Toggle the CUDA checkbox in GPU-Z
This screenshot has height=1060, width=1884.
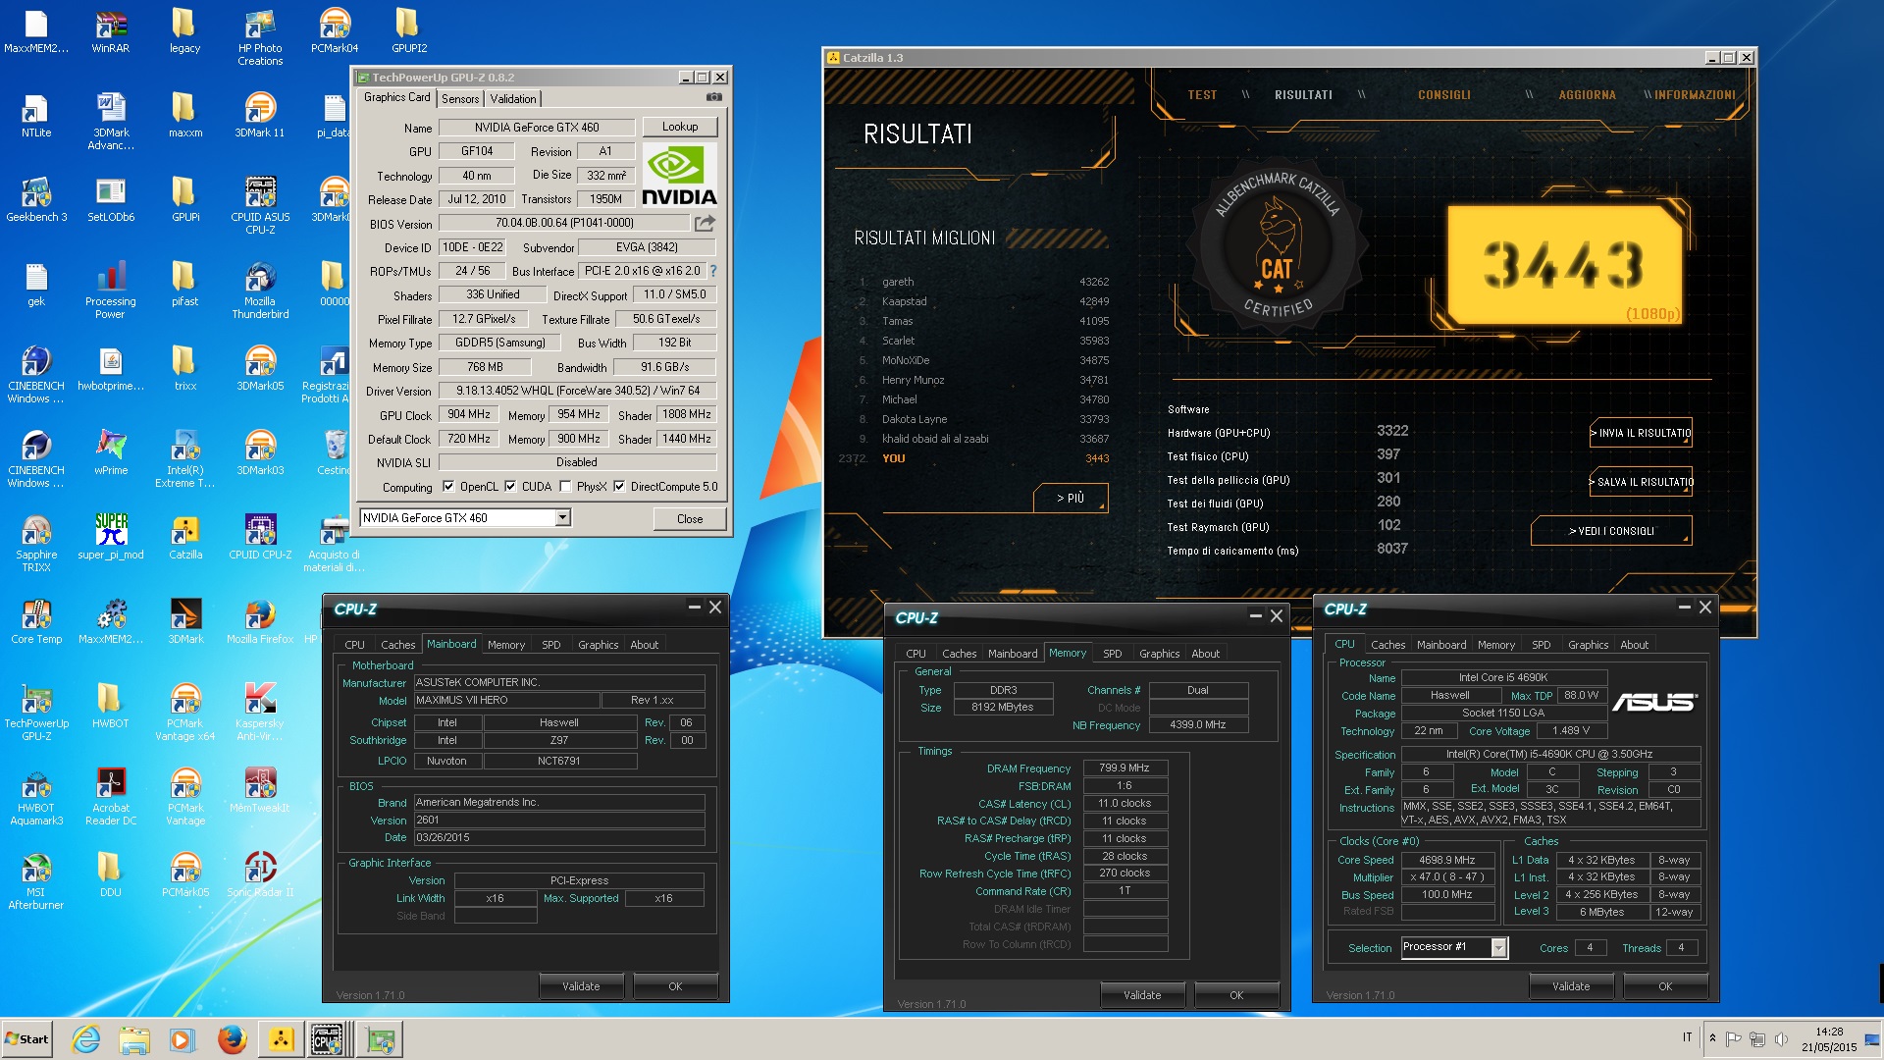coord(510,486)
